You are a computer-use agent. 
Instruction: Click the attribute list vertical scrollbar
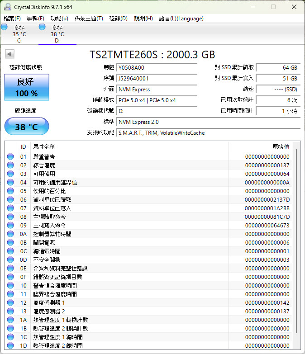tap(296, 241)
